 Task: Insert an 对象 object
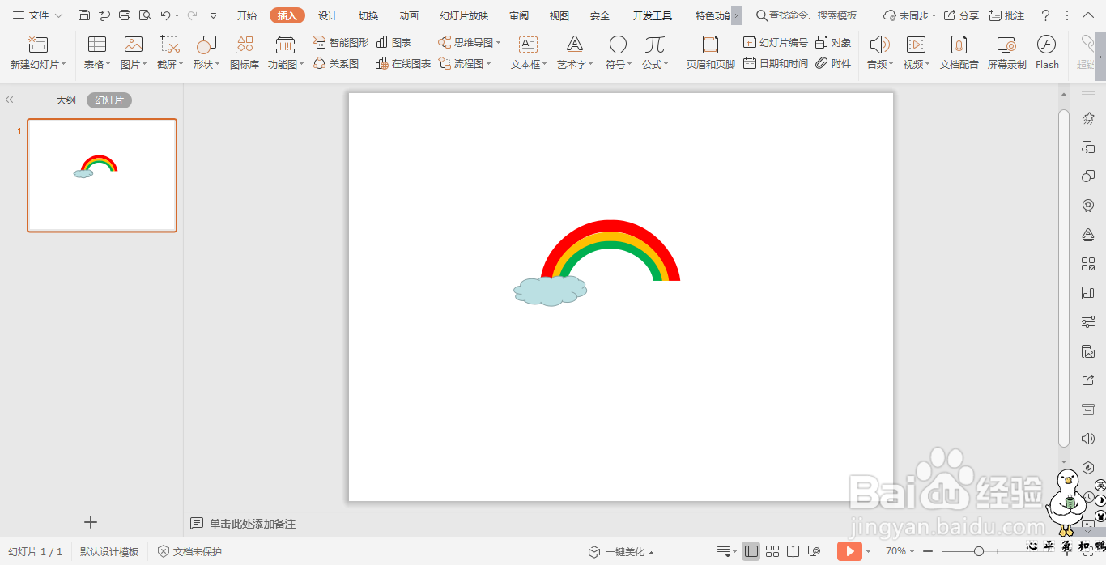[833, 42]
